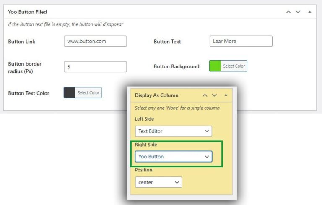Click the dark Button Text Color swatch
The height and width of the screenshot is (205, 322).
pyautogui.click(x=70, y=92)
